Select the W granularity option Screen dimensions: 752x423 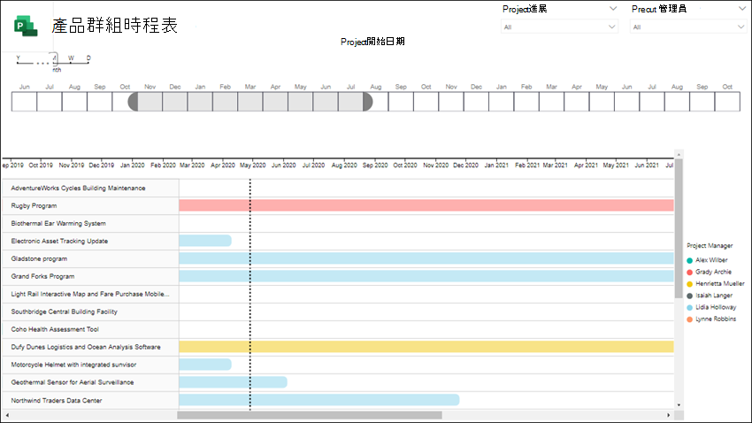tap(71, 58)
